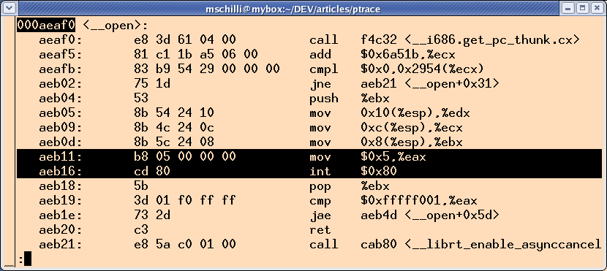Click the jne target aeb21 <__open+0x31>

[430, 83]
